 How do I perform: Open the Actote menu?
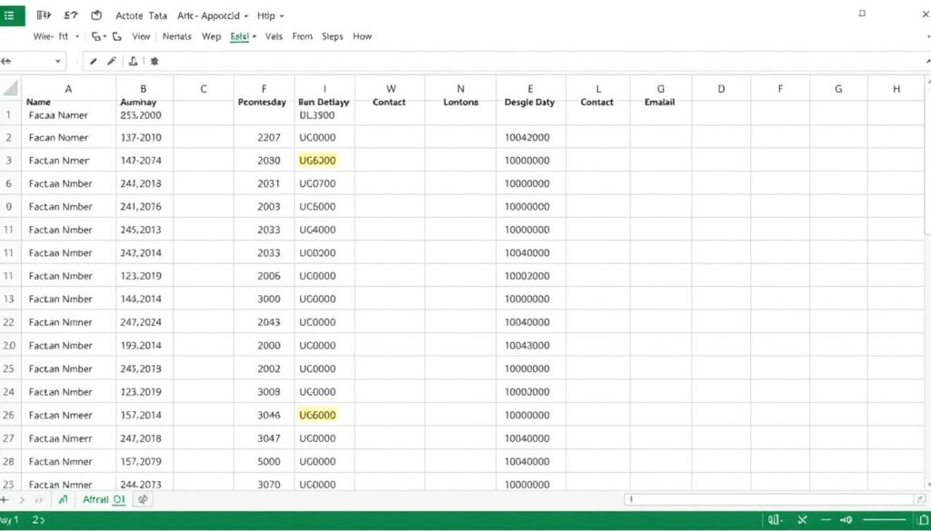(129, 16)
